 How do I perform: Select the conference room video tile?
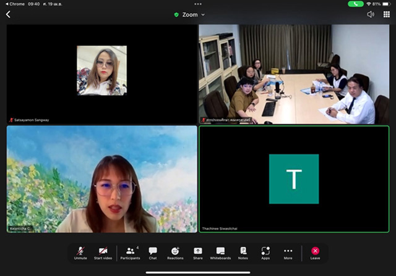pos(294,74)
